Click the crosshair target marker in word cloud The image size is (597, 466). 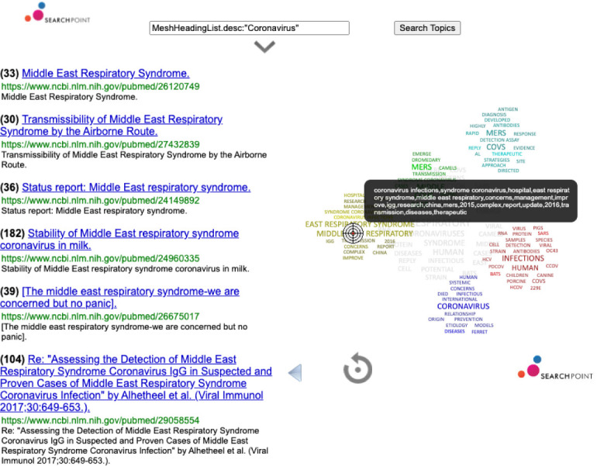pyautogui.click(x=353, y=233)
